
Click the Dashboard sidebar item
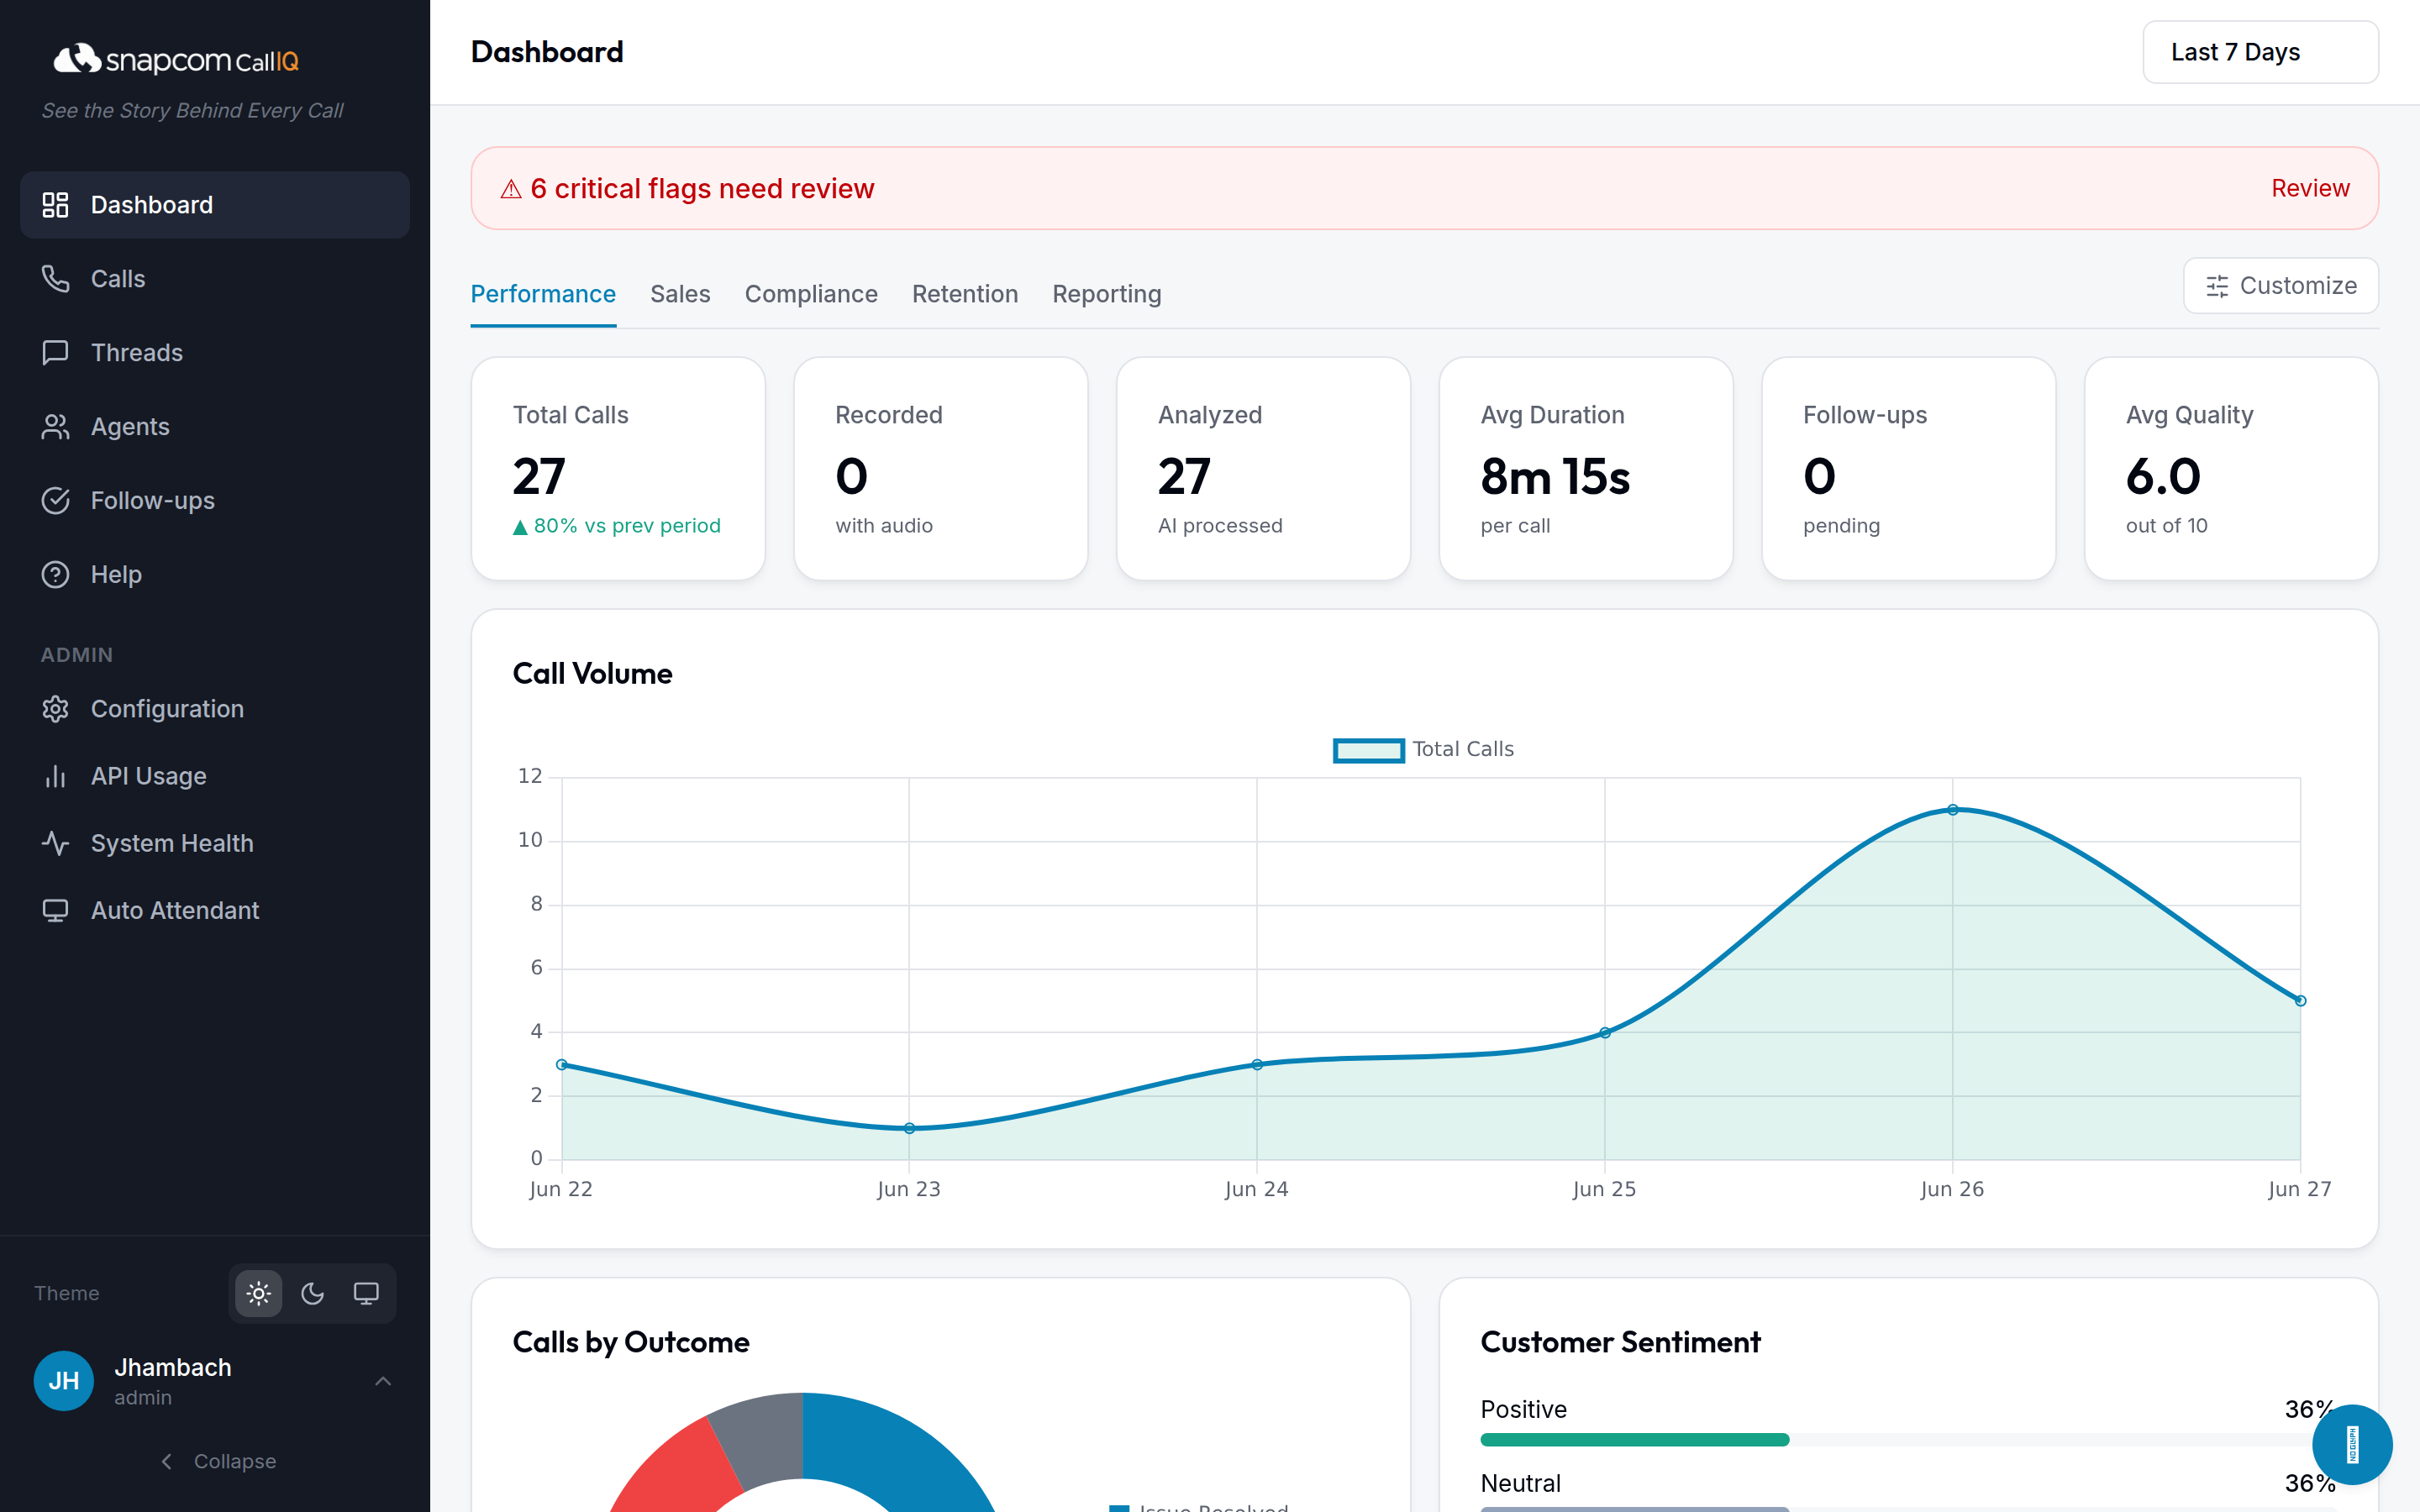[x=215, y=205]
